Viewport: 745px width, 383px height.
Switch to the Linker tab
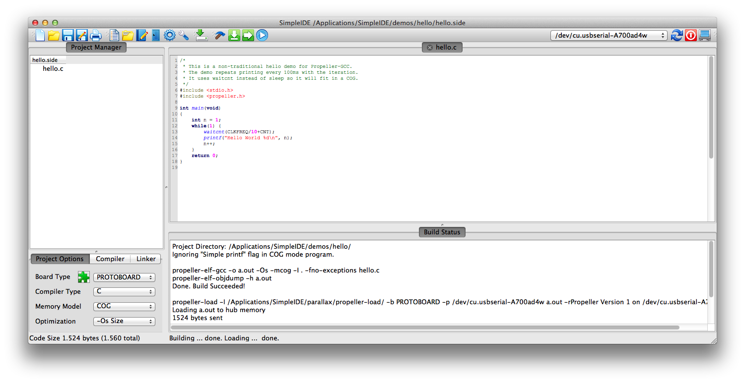[x=146, y=259]
